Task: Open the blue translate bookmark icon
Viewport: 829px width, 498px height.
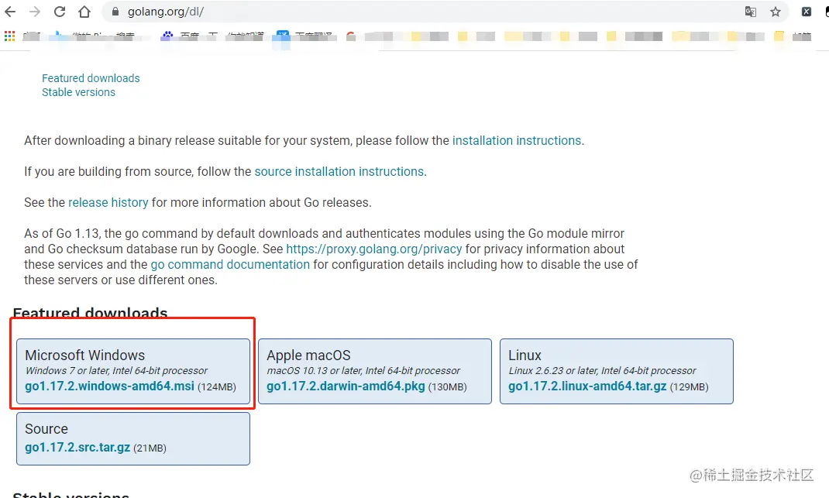Action: click(x=283, y=36)
